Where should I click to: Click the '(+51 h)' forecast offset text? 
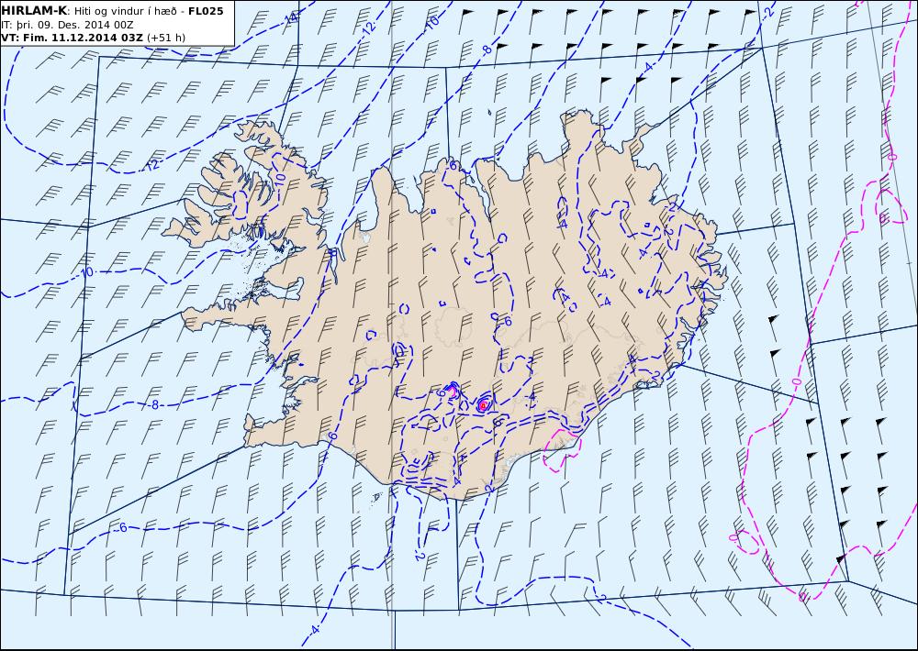(x=166, y=38)
